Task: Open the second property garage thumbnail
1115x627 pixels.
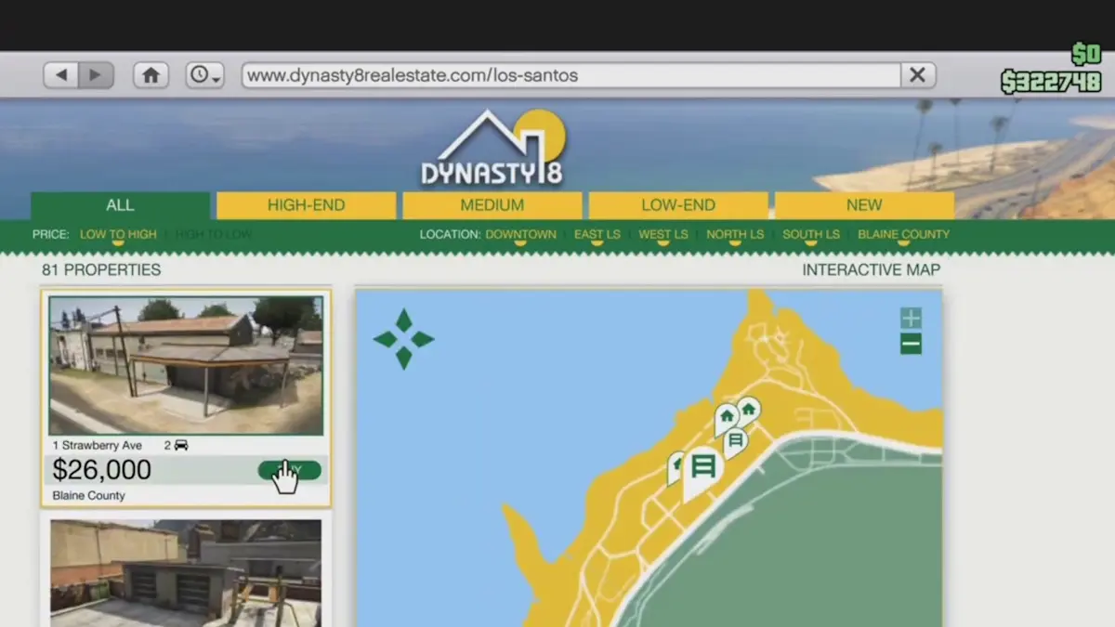Action: (186, 573)
